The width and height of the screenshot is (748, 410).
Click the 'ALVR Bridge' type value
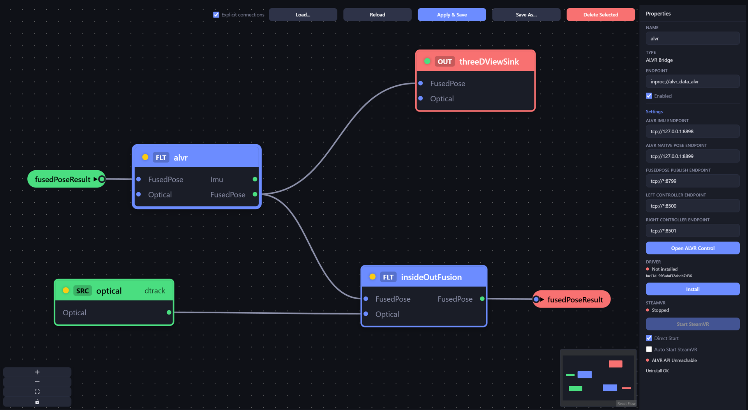click(659, 60)
